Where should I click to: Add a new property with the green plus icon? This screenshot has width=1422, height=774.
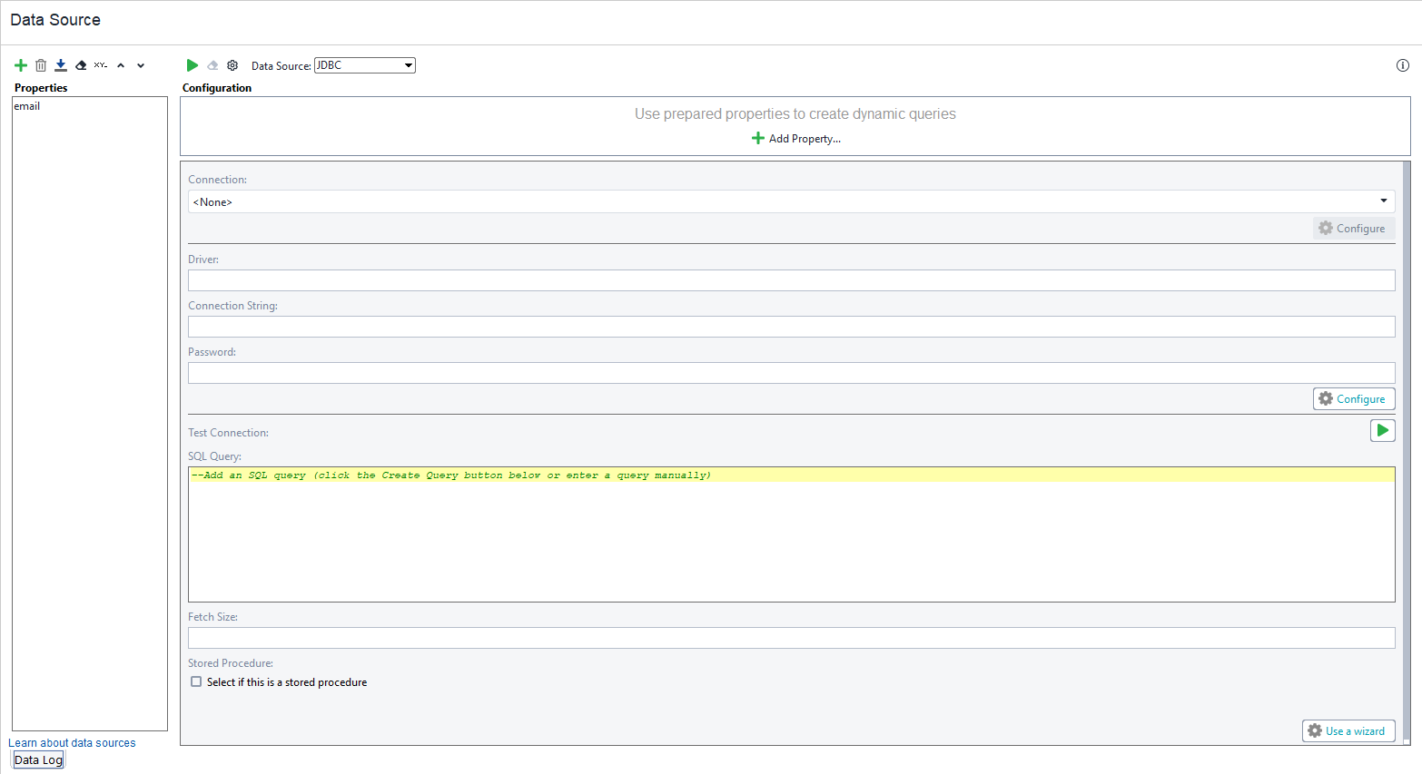pos(20,64)
